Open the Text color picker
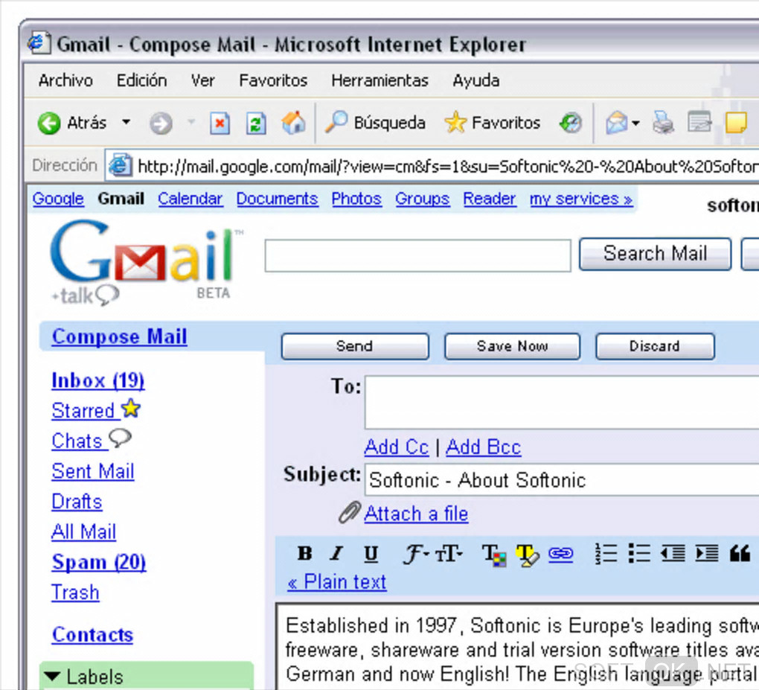The image size is (759, 690). (x=494, y=555)
